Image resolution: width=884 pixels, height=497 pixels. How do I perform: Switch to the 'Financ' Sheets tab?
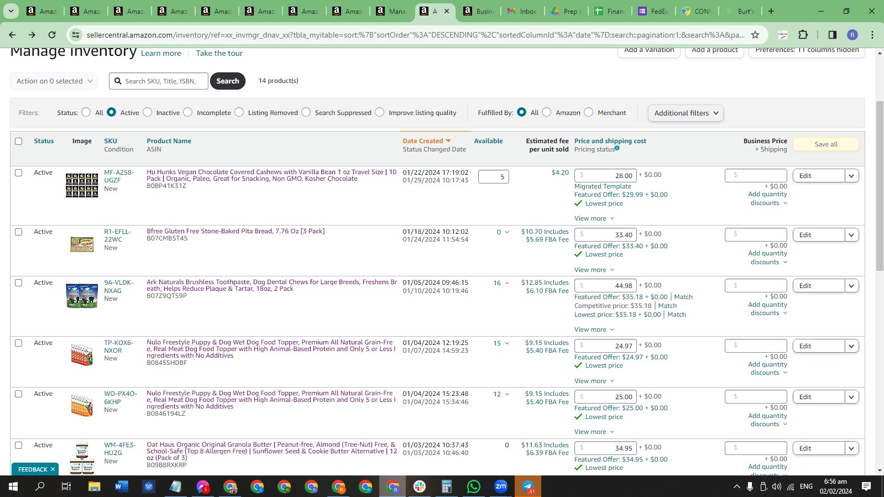pyautogui.click(x=610, y=11)
